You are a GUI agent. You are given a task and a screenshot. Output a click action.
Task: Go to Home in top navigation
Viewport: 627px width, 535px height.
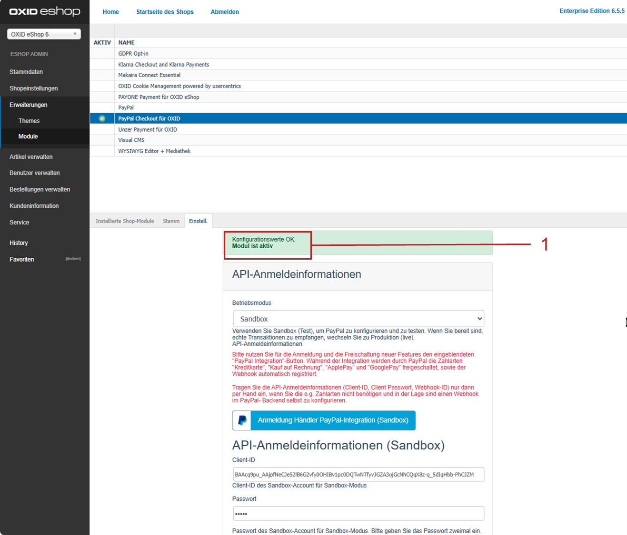pyautogui.click(x=111, y=12)
